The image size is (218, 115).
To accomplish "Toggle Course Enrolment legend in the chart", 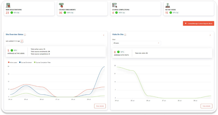I will [25, 62].
